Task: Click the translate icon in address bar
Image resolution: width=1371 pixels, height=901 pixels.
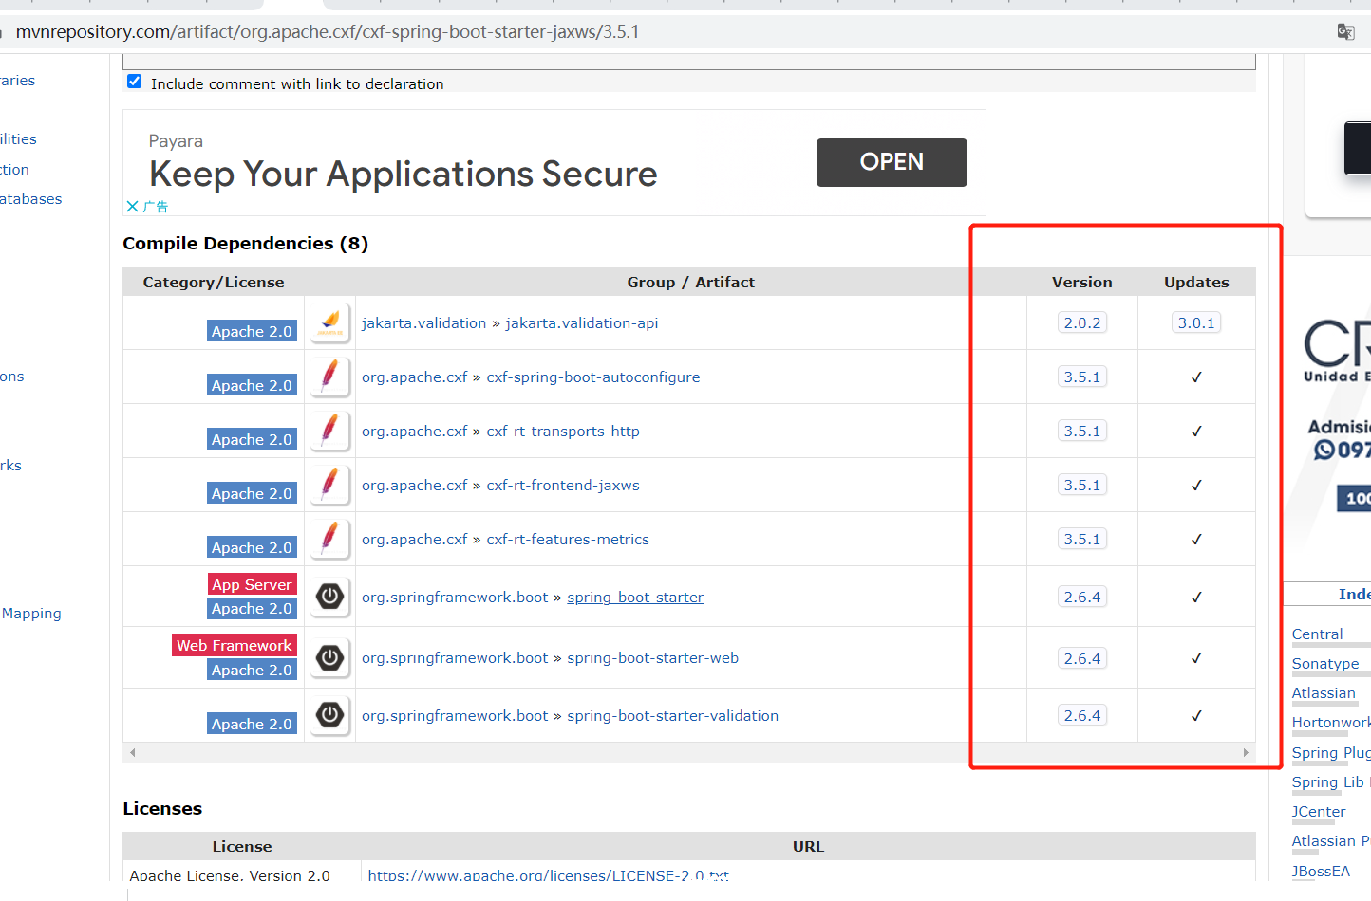Action: point(1345,32)
